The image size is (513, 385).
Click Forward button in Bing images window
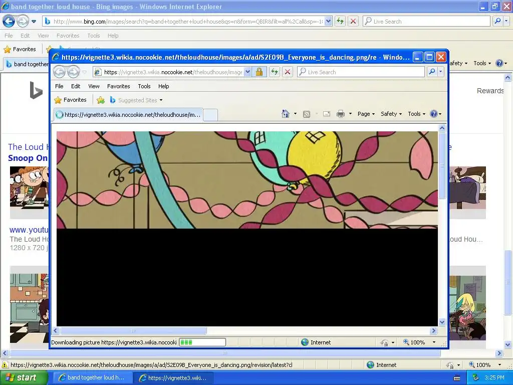[23, 21]
